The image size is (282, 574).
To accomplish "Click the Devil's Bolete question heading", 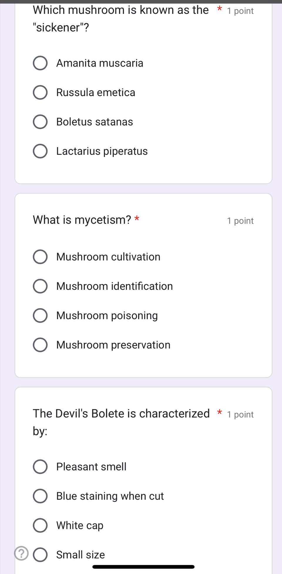I will click(121, 422).
